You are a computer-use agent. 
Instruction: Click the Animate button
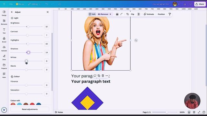coord(149,14)
